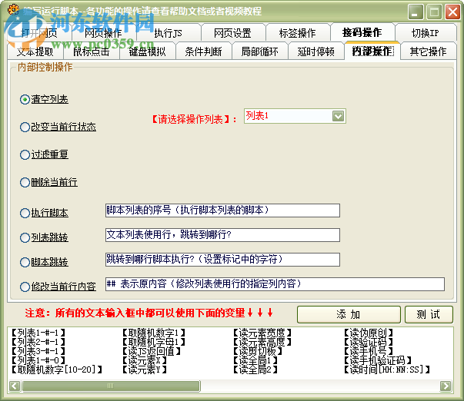Viewport: 464px width, 401px height.
Task: Choose variable 【读元素X】
Action: 145,360
